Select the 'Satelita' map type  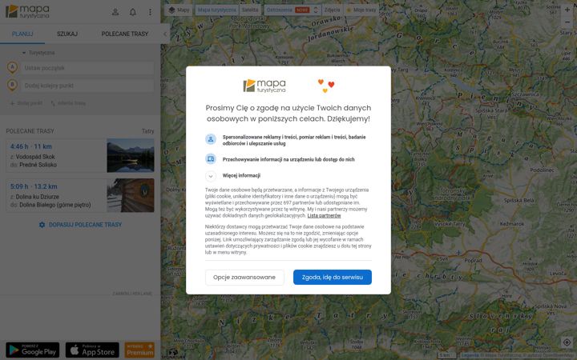[x=250, y=10]
